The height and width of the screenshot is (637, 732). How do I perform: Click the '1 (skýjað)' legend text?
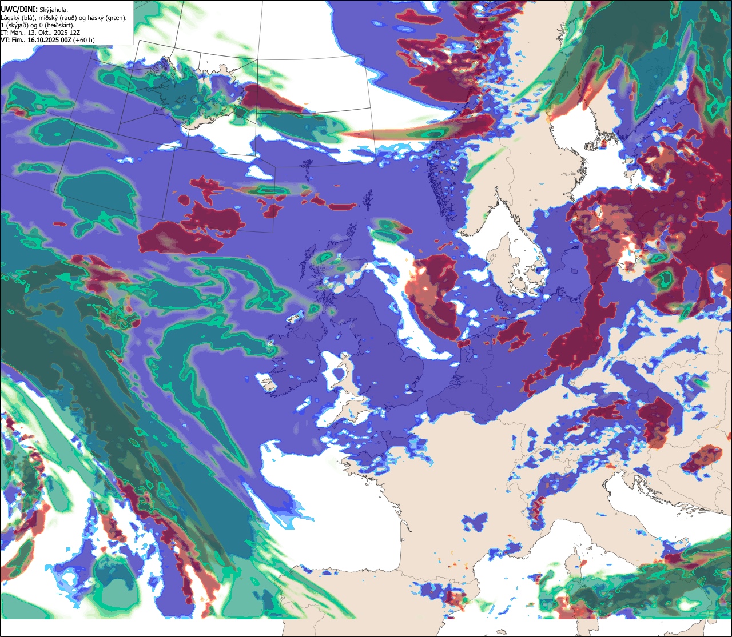coord(14,26)
